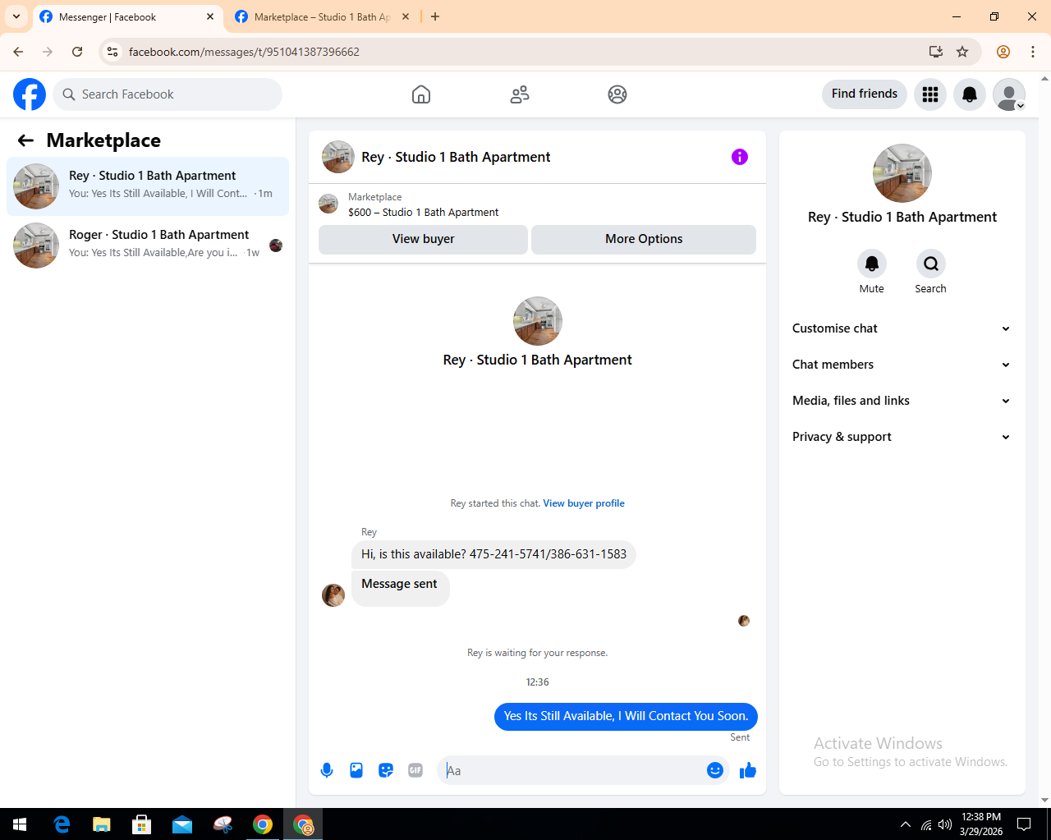The image size is (1051, 840).
Task: Select the Roger conversation in the list
Action: pyautogui.click(x=148, y=246)
